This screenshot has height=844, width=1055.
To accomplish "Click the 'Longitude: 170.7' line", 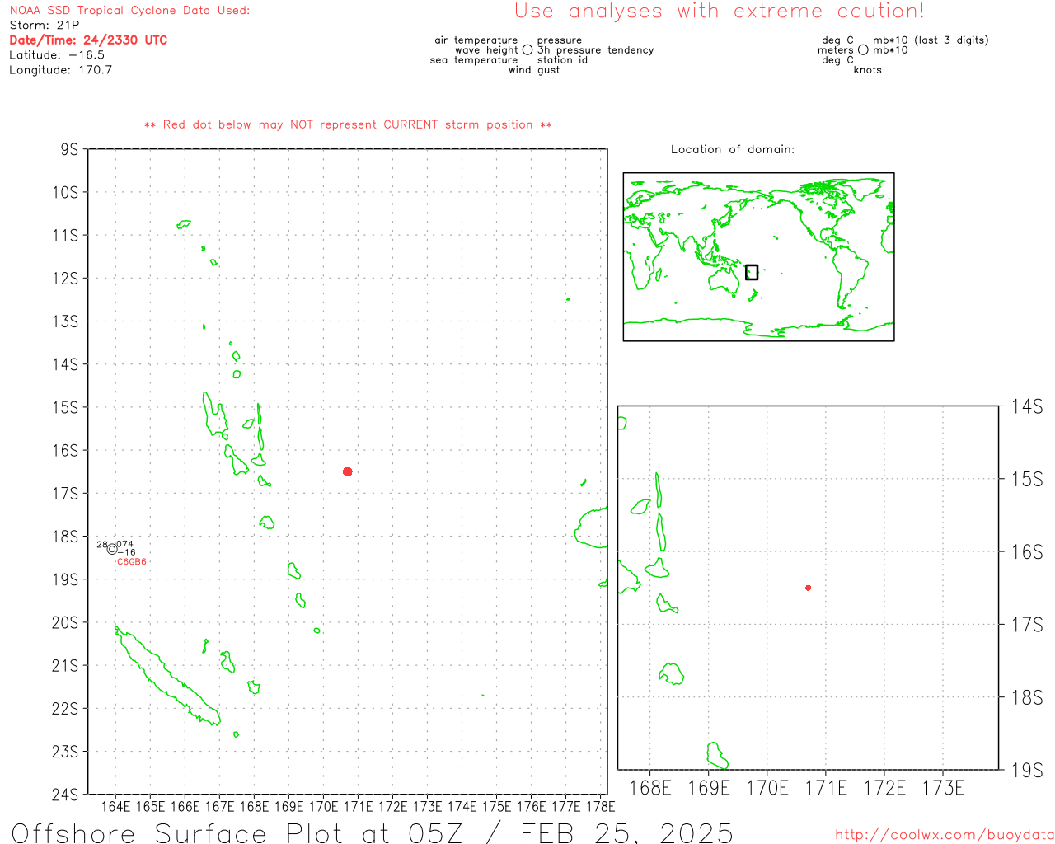I will [60, 70].
